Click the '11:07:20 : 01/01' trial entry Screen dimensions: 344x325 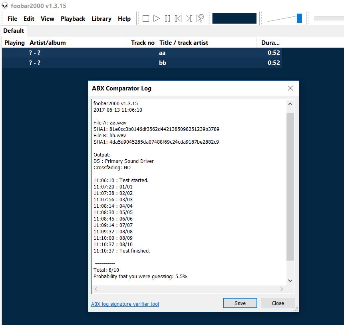[x=113, y=187]
